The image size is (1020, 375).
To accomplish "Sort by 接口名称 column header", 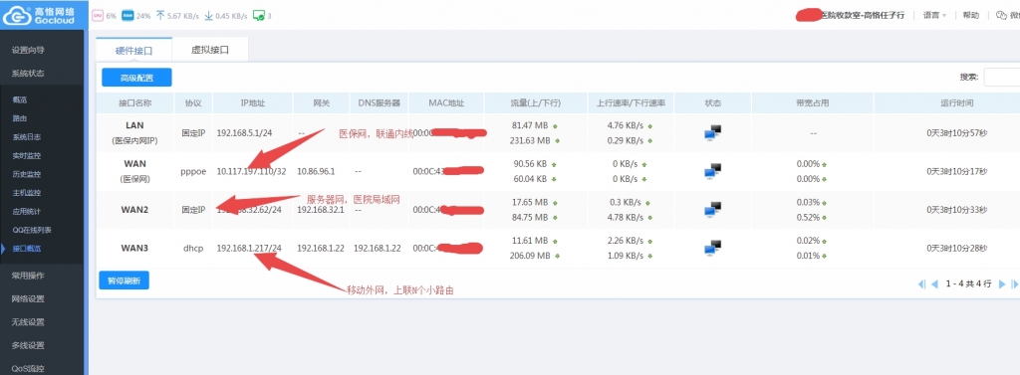I will pyautogui.click(x=134, y=103).
